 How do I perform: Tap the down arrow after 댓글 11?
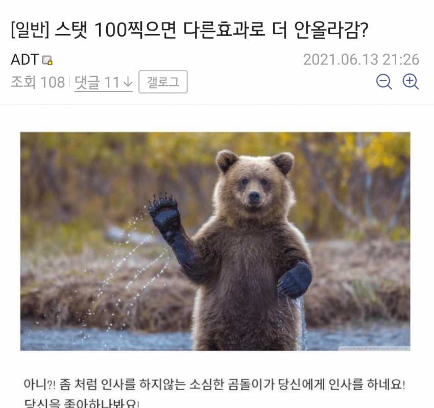tap(128, 82)
